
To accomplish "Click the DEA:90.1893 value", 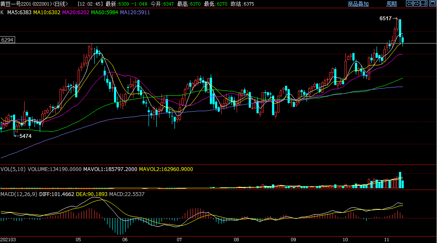I will [x=92, y=194].
